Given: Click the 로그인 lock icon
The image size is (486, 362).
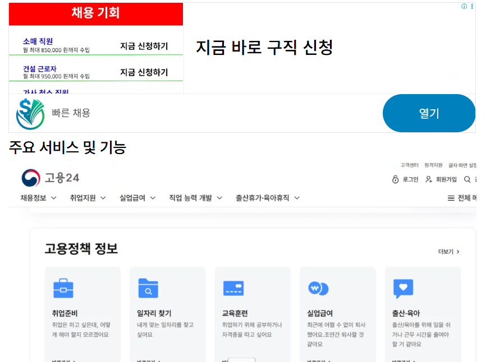Looking at the screenshot, I should point(396,179).
